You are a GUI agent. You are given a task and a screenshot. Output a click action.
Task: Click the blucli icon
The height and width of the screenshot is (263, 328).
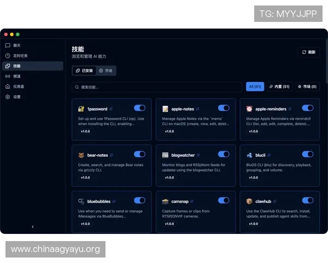point(249,155)
